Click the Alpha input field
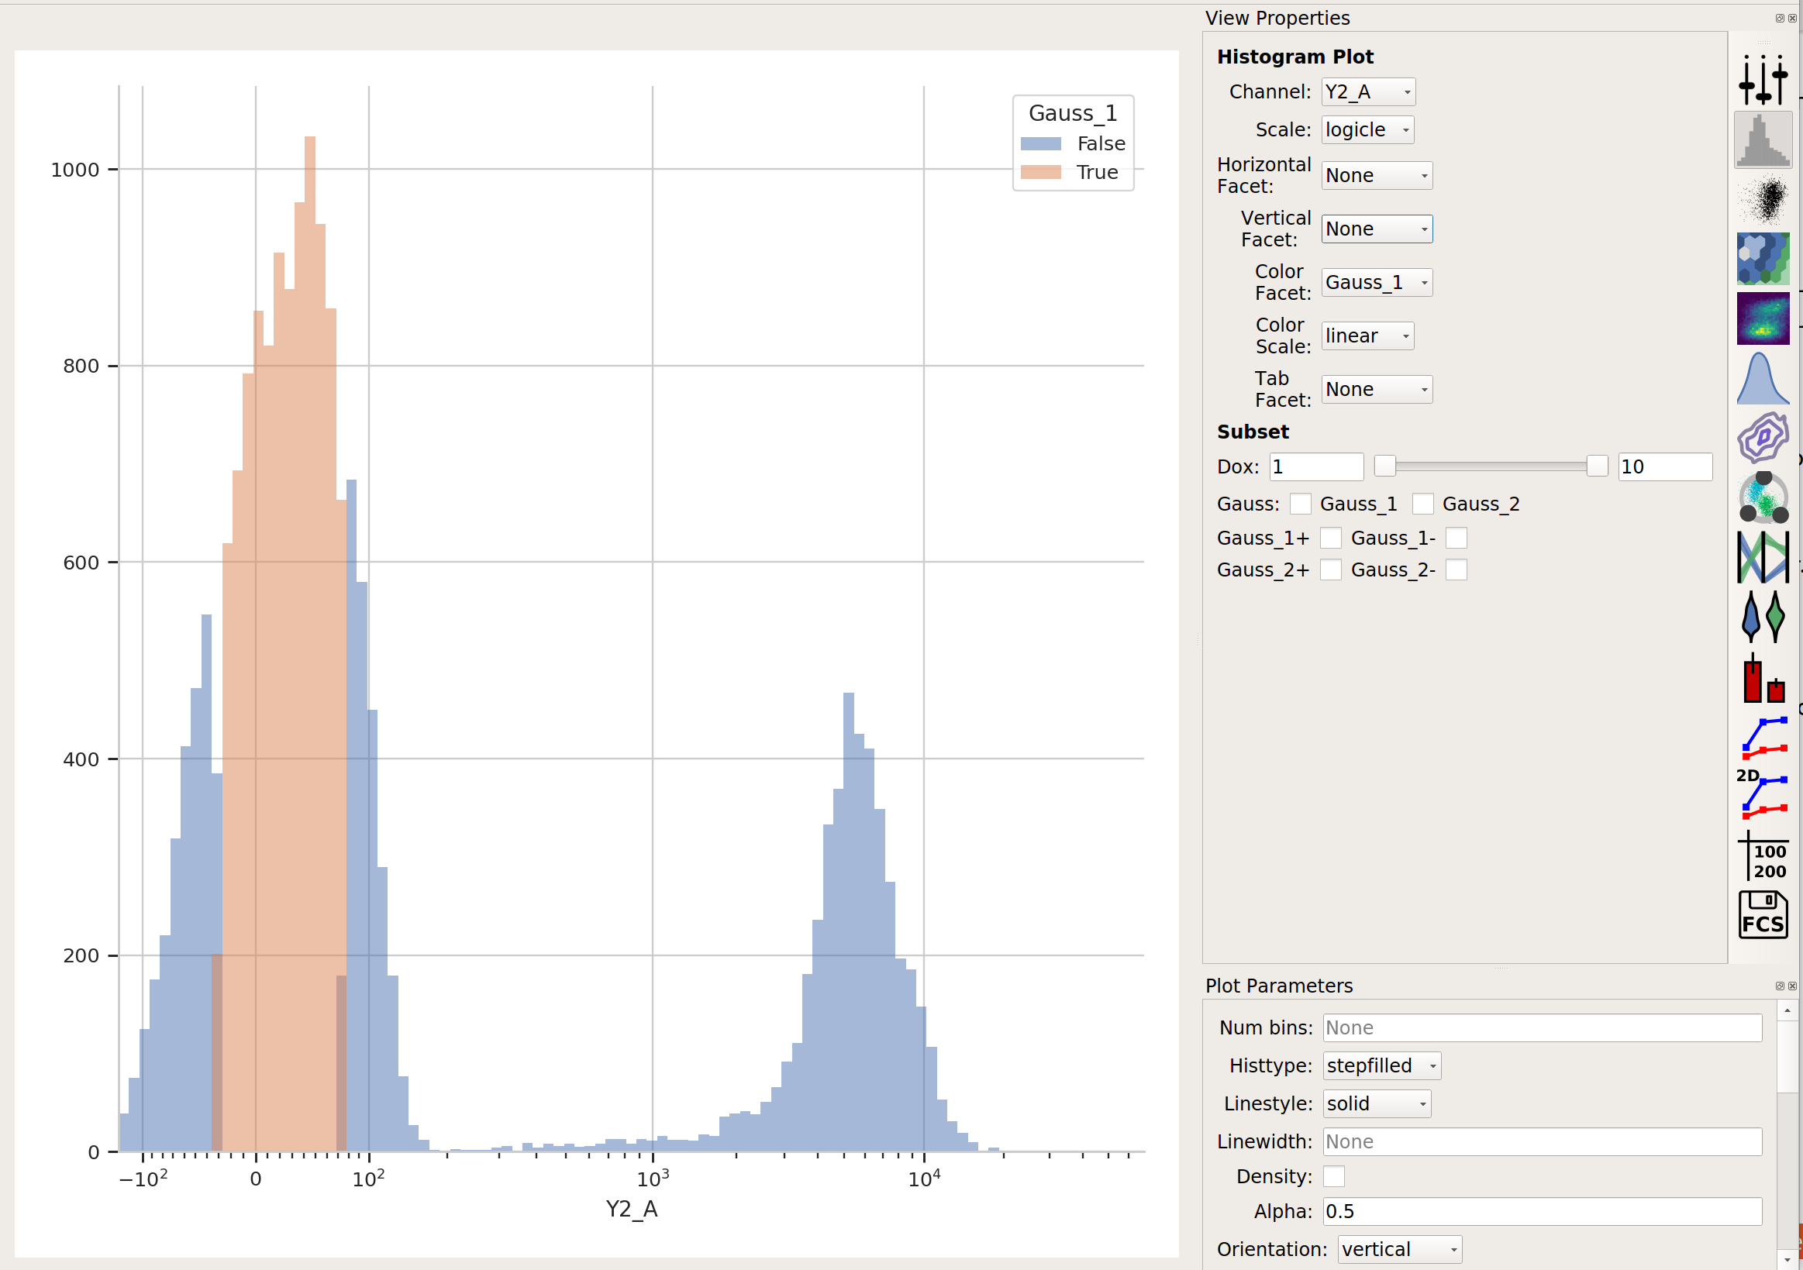 [1543, 1212]
